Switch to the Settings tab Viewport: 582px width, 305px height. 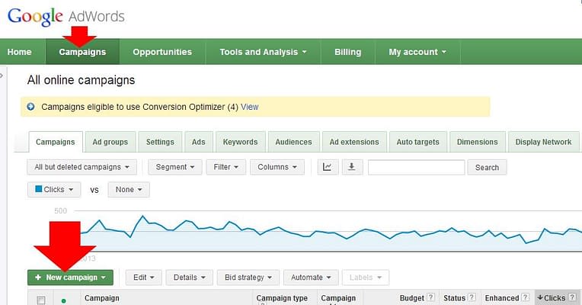point(160,142)
